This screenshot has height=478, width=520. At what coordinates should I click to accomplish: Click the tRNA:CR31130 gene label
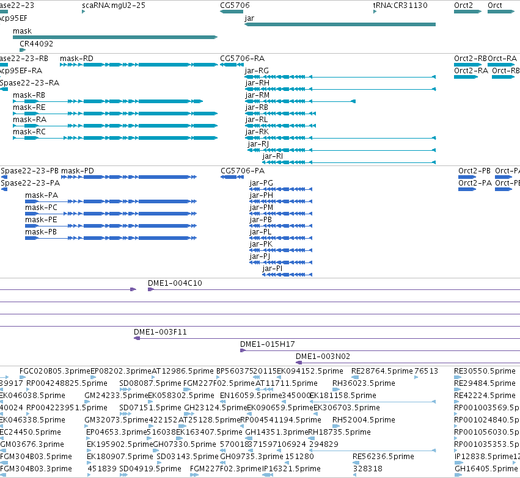pos(400,5)
